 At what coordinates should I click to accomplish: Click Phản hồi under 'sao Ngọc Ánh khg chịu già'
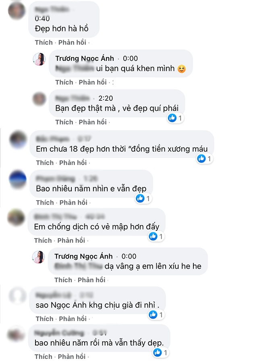pos(73,319)
